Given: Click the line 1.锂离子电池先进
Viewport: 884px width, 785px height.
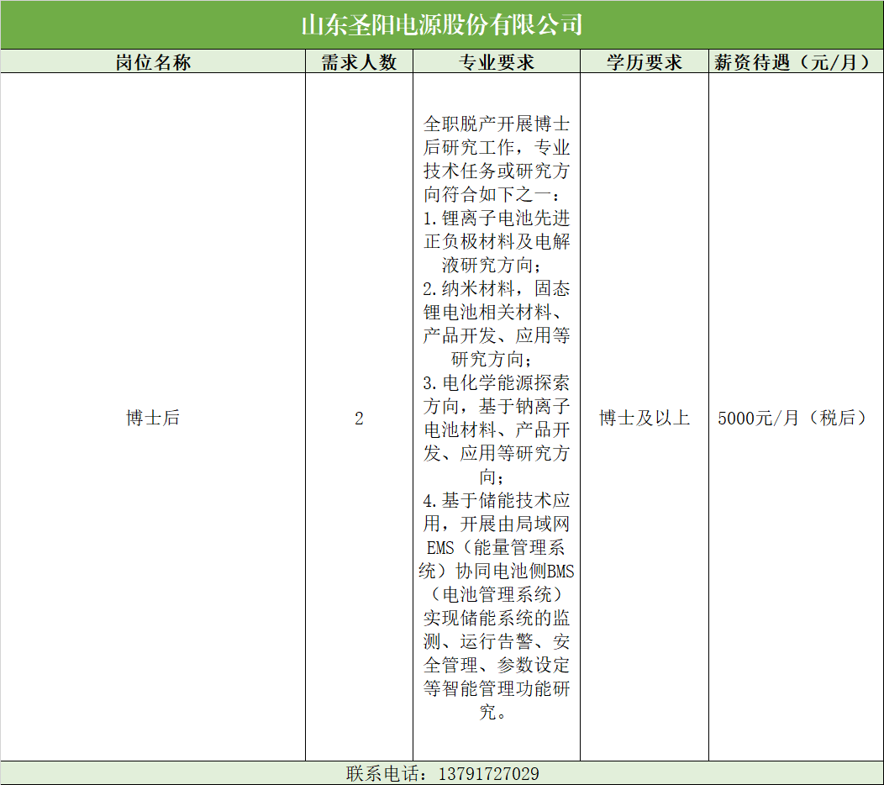Looking at the screenshot, I should 496,218.
